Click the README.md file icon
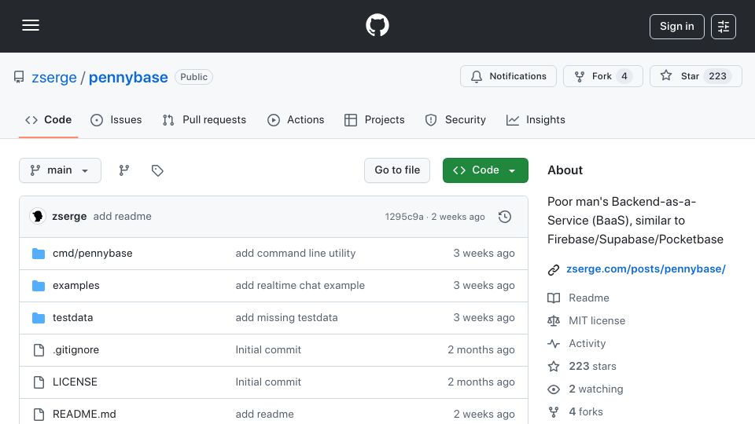The image size is (755, 424). pyautogui.click(x=39, y=414)
